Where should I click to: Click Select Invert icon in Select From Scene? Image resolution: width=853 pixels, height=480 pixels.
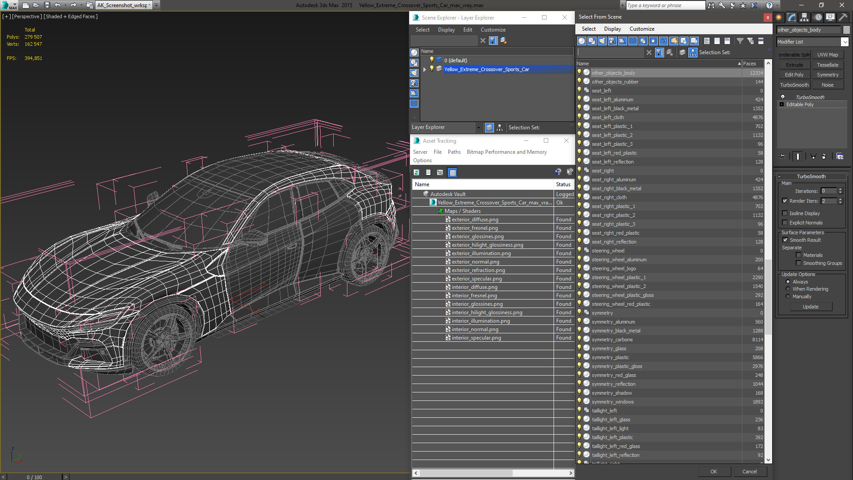(x=727, y=41)
